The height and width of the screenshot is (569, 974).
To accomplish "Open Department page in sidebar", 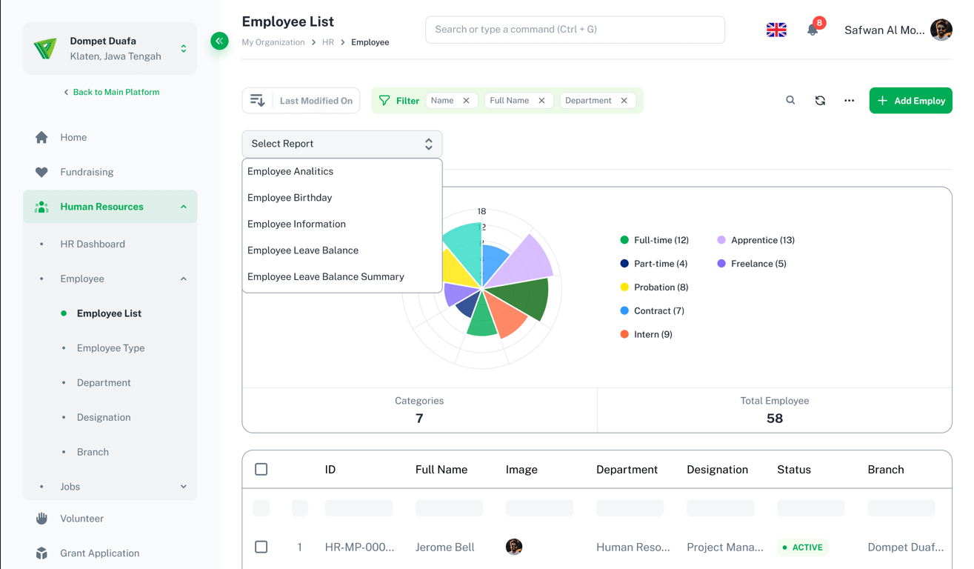I will coord(104,383).
